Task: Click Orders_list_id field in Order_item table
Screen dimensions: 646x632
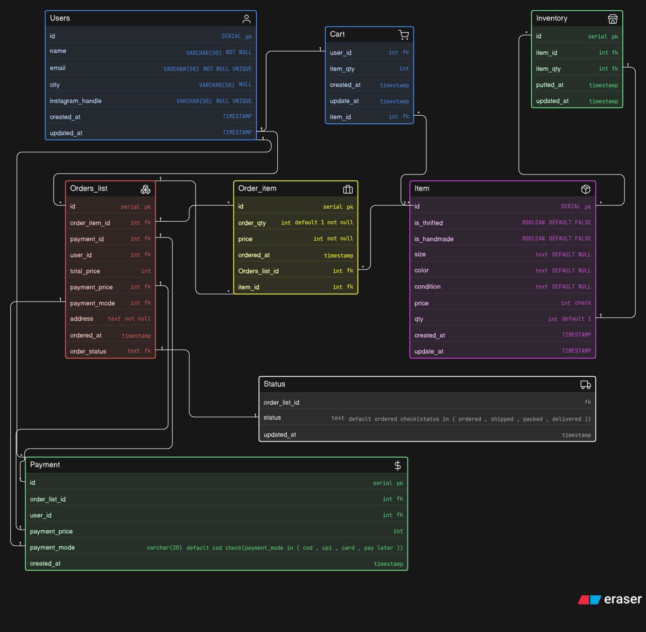Action: coord(296,271)
